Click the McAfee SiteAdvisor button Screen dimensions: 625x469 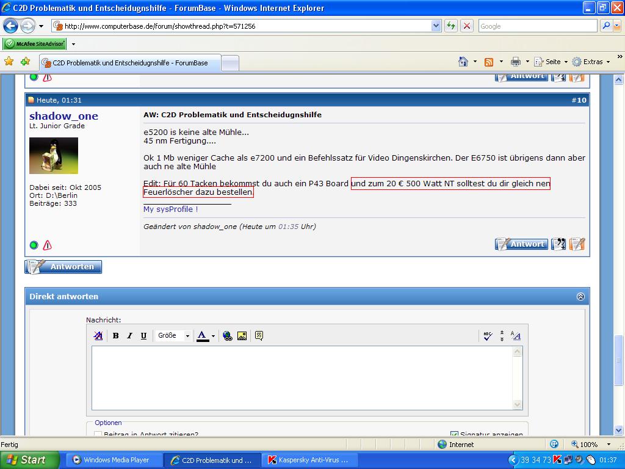point(34,44)
